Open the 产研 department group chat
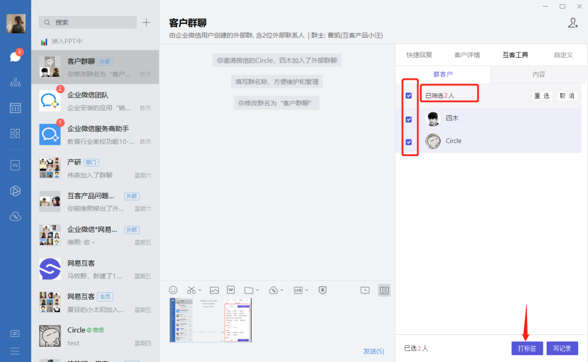The height and width of the screenshot is (362, 588). point(95,168)
